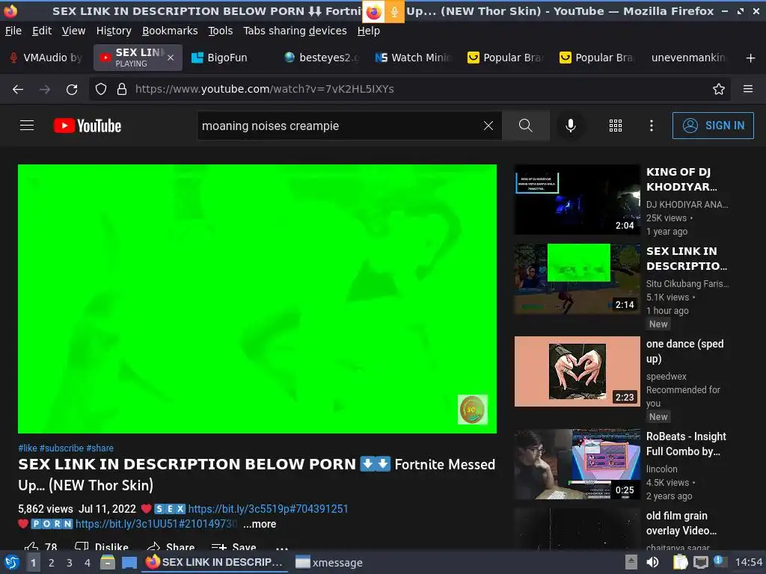Go back using the browser back arrow
The width and height of the screenshot is (766, 574).
click(18, 90)
